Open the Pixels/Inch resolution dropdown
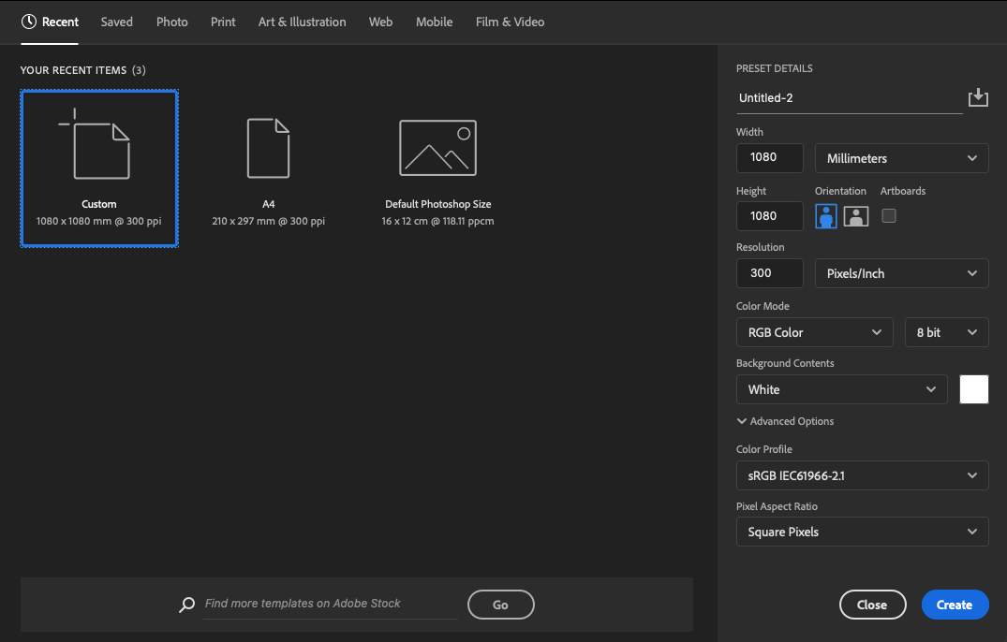The height and width of the screenshot is (642, 1007). pyautogui.click(x=901, y=273)
